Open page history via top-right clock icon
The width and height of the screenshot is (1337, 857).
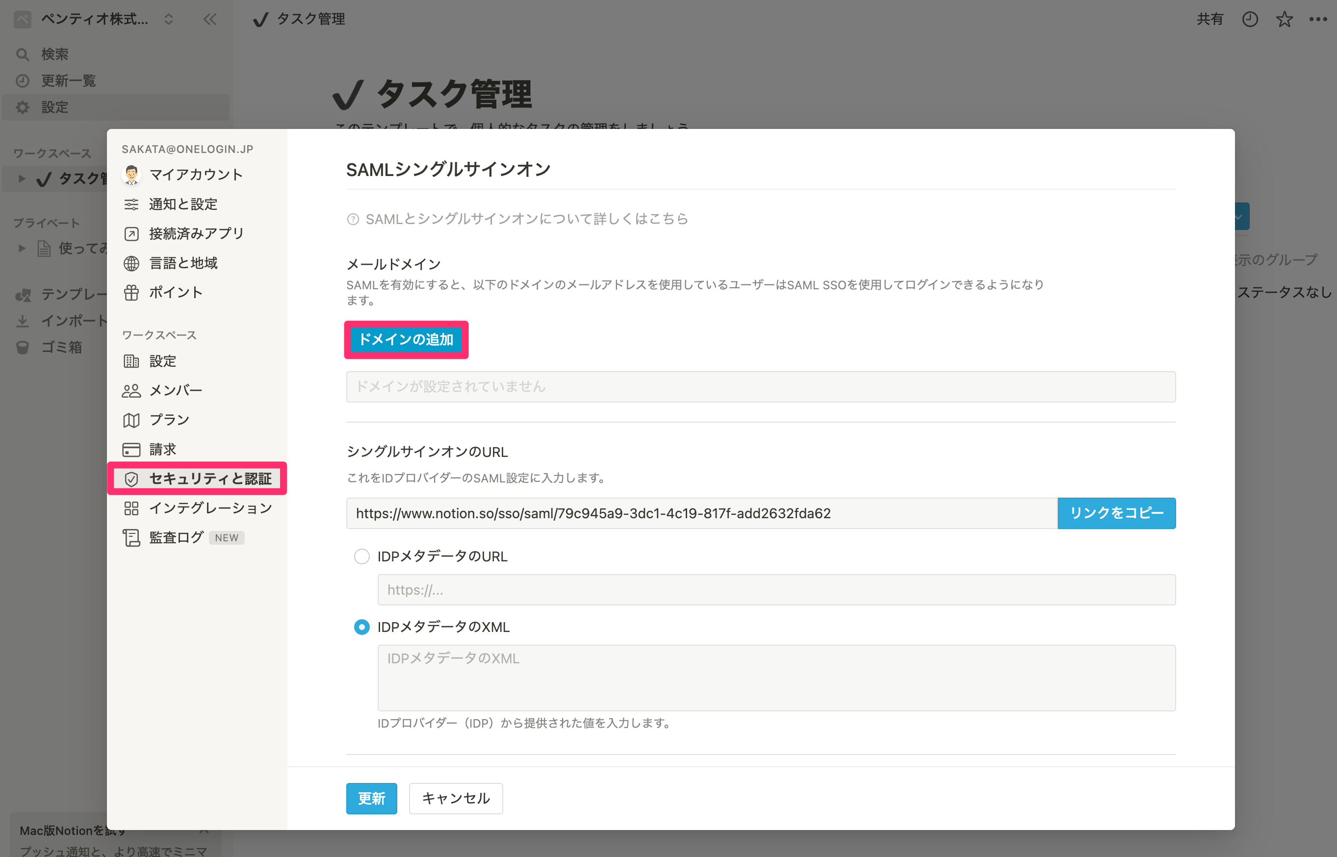click(x=1250, y=20)
